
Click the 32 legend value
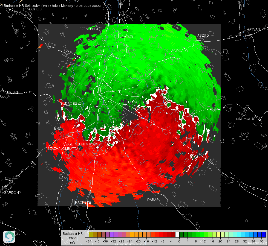coord(245,241)
